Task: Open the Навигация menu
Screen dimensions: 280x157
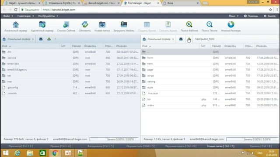Action: [x=25, y=16]
